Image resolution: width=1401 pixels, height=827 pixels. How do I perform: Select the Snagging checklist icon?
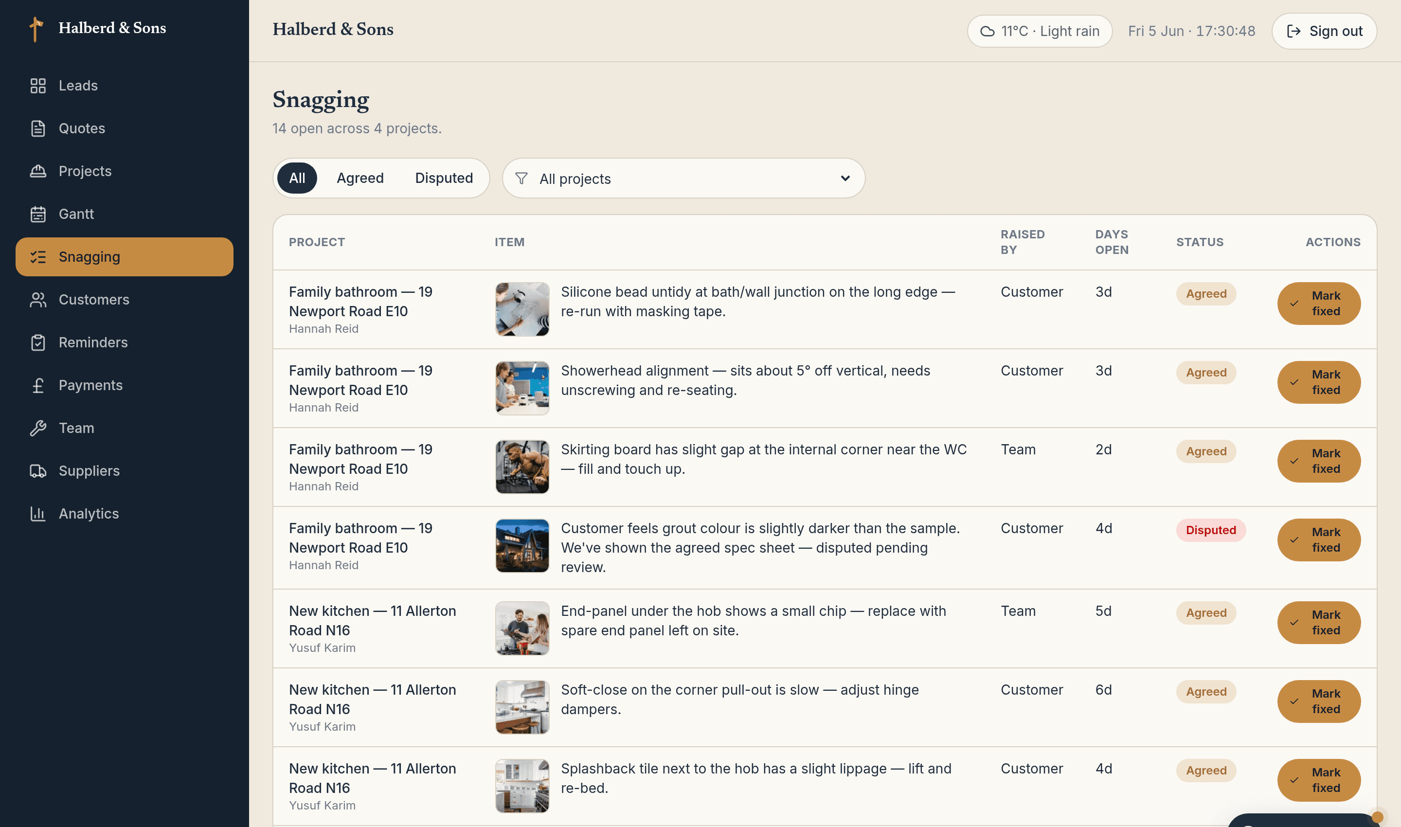point(38,257)
